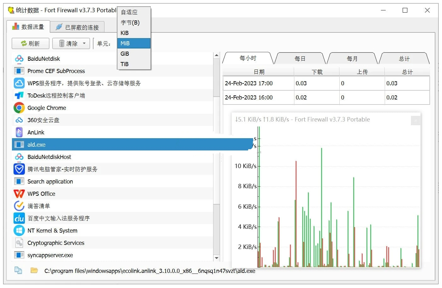Select the 24-Feb-2023 16:00 row

click(x=258, y=98)
